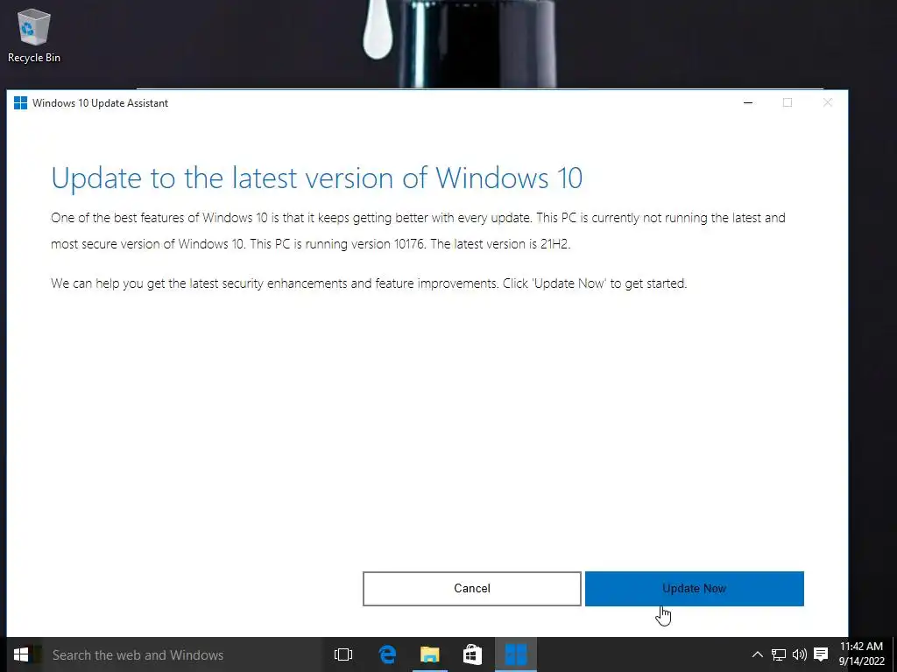
Task: Show hidden system tray icons
Action: (757, 654)
